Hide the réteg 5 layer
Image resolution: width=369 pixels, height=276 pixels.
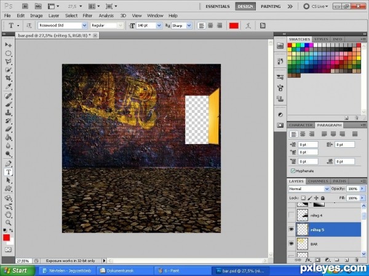(x=292, y=229)
